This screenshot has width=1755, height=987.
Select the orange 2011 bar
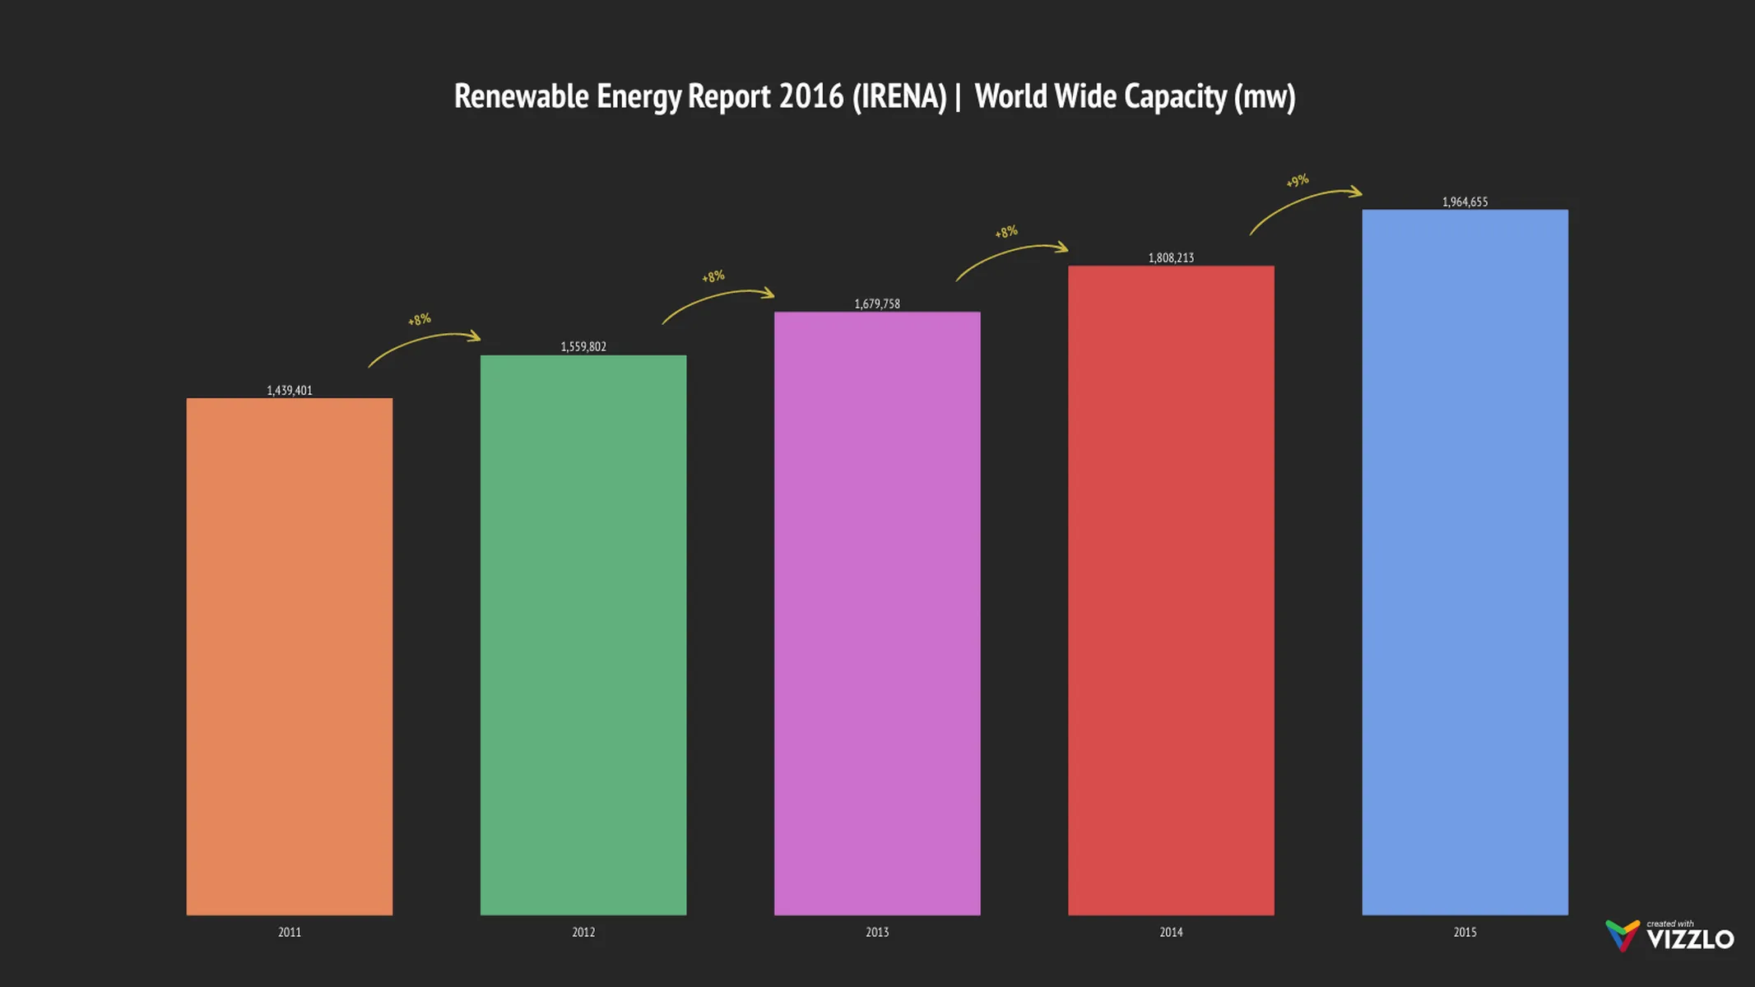click(290, 658)
